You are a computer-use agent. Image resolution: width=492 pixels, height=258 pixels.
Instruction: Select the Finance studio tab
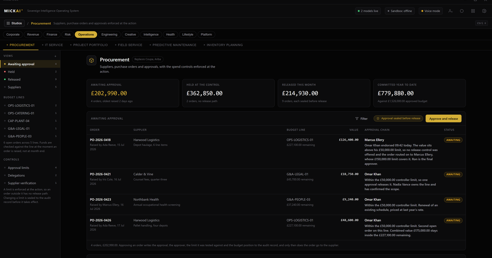[x=52, y=34]
